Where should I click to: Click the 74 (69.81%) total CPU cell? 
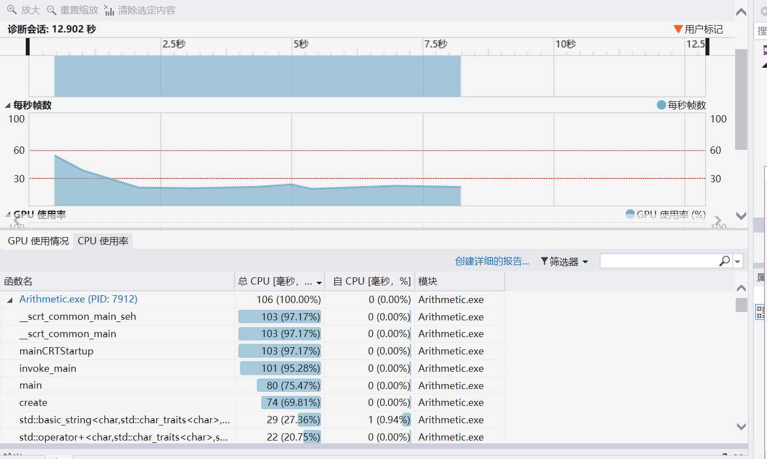(280, 403)
